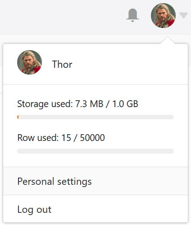Click the avatar beside the name Thor
Image resolution: width=191 pixels, height=225 pixels.
[29, 62]
